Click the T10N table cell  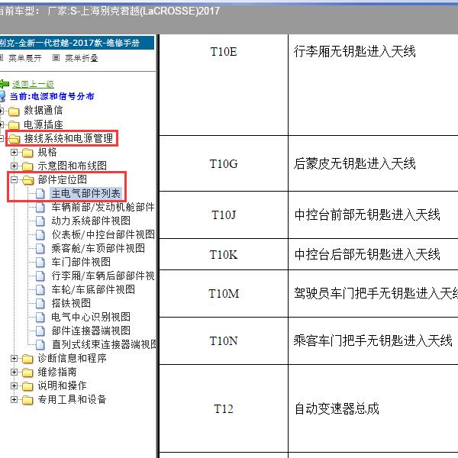pos(224,341)
